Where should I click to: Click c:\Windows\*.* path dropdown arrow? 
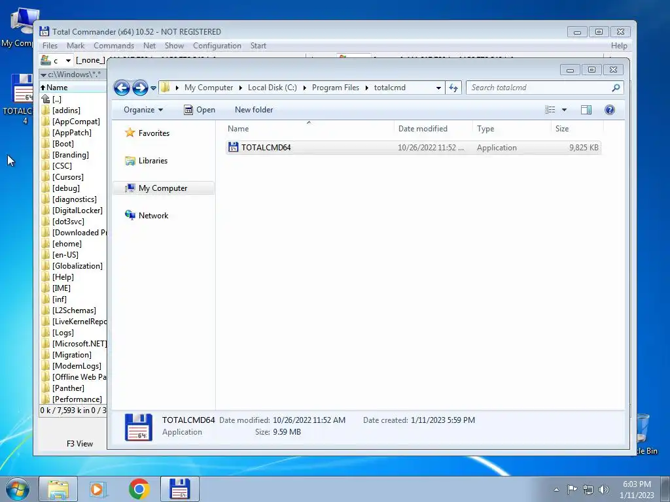[x=43, y=75]
